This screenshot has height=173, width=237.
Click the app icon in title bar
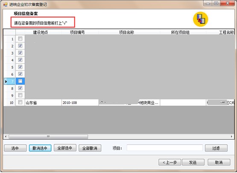coord(5,5)
